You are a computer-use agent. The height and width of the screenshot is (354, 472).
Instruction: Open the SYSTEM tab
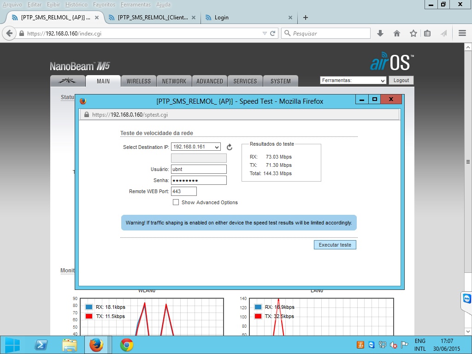[x=281, y=81]
